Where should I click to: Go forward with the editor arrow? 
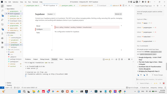129,5
